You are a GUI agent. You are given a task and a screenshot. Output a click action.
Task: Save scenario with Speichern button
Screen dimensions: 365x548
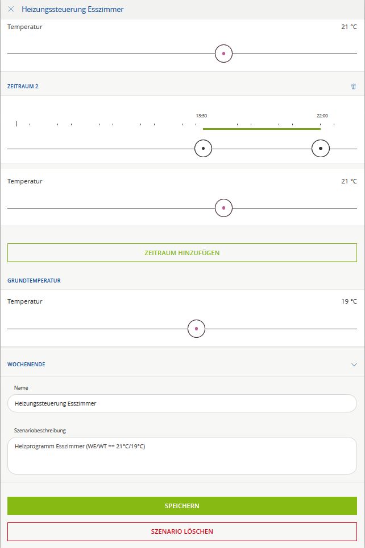pos(182,506)
